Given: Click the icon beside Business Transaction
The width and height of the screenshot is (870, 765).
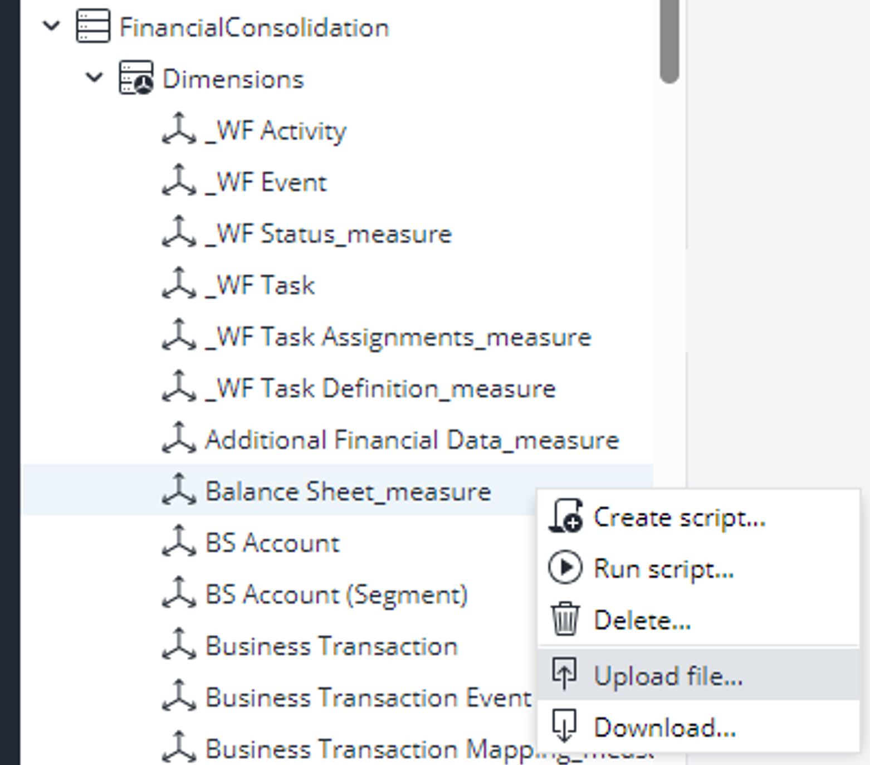Looking at the screenshot, I should click(179, 645).
